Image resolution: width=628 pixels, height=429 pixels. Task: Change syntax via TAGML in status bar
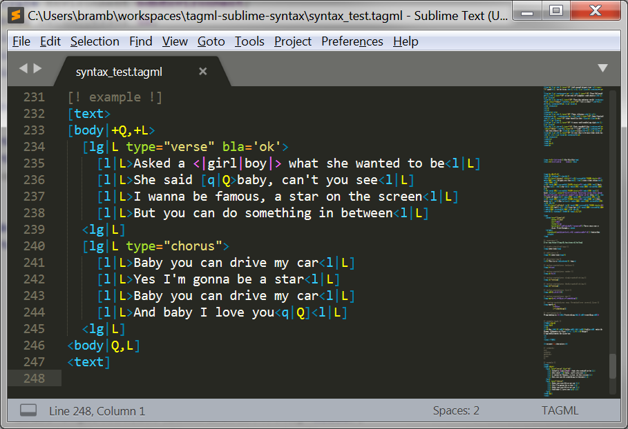pyautogui.click(x=560, y=410)
